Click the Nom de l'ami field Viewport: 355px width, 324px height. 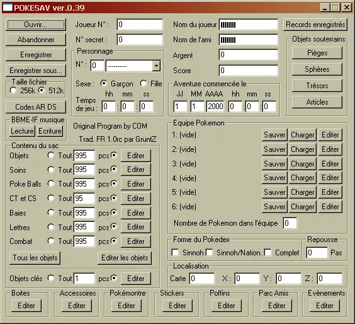coord(249,40)
